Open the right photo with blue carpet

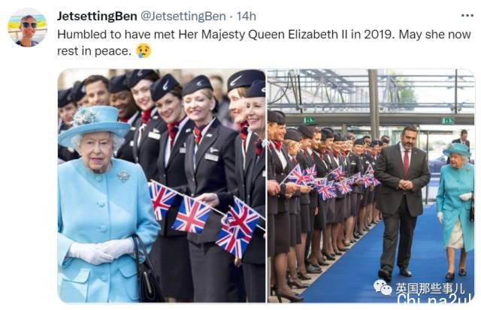pyautogui.click(x=371, y=186)
